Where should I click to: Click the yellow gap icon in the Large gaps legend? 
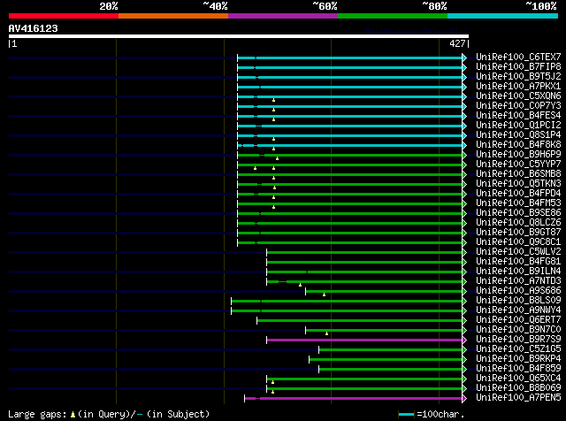click(x=73, y=415)
